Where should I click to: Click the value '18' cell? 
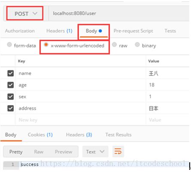[167, 85]
